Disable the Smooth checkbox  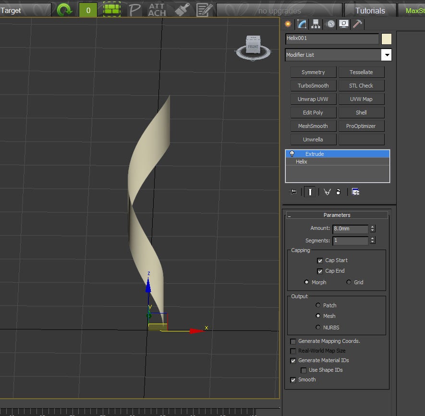click(293, 379)
